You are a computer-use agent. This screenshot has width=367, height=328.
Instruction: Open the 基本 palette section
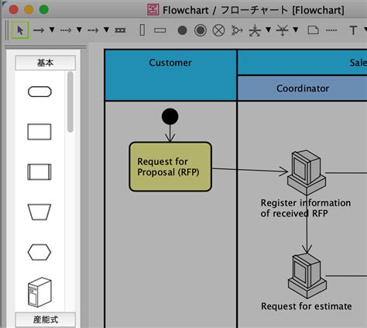click(45, 63)
